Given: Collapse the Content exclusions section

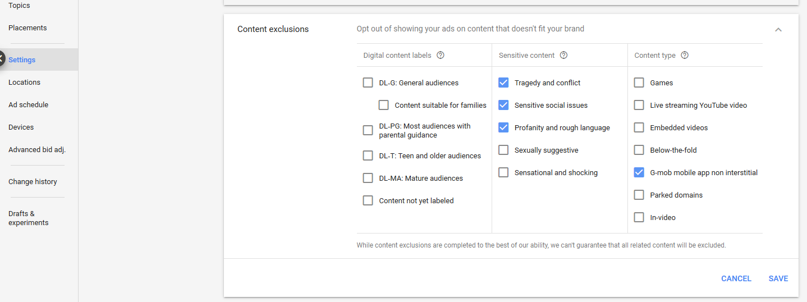Looking at the screenshot, I should coord(778,29).
